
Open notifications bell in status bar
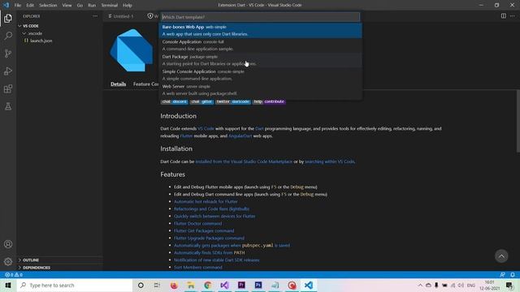[513, 275]
